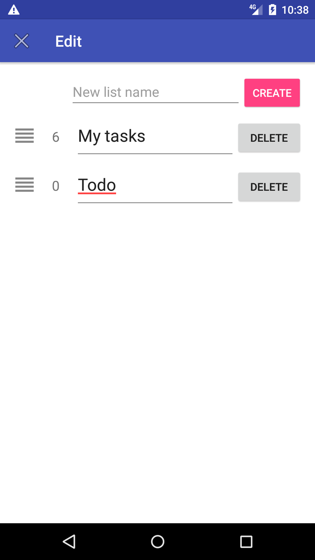The width and height of the screenshot is (315, 560).
Task: Tap the task count 6 for My tasks
Action: click(56, 137)
